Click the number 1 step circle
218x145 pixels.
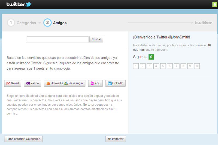(11, 22)
